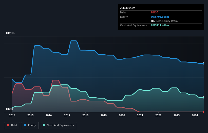Toggle Cash And Equivalents legend button

58,125
